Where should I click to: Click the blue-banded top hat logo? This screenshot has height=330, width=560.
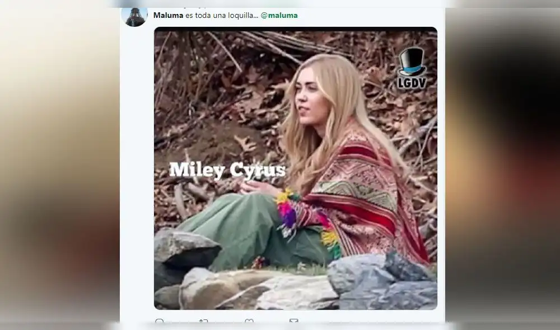pos(412,62)
